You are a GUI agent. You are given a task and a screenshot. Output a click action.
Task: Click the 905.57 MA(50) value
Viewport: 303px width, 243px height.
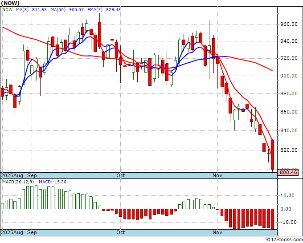76,9
